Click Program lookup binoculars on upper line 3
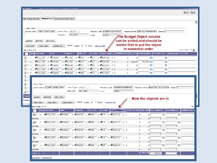Image resolution: width=217 pixels, height=163 pixels. click(66, 65)
